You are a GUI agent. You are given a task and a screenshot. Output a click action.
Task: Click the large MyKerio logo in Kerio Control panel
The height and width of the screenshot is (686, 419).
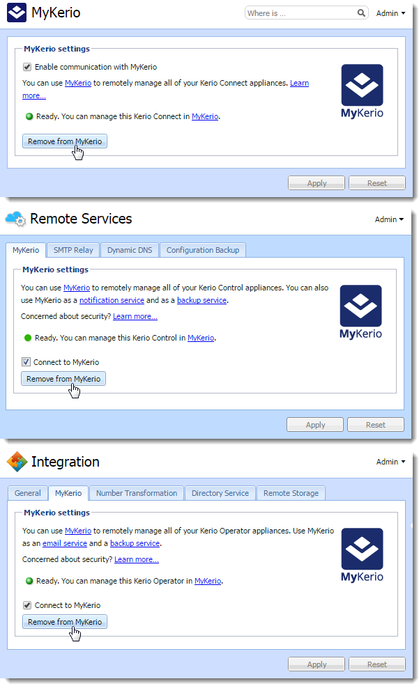tap(360, 312)
